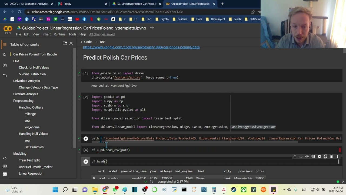Share this page from address bar
Screen dimensions: 346x195
coord(252,12)
